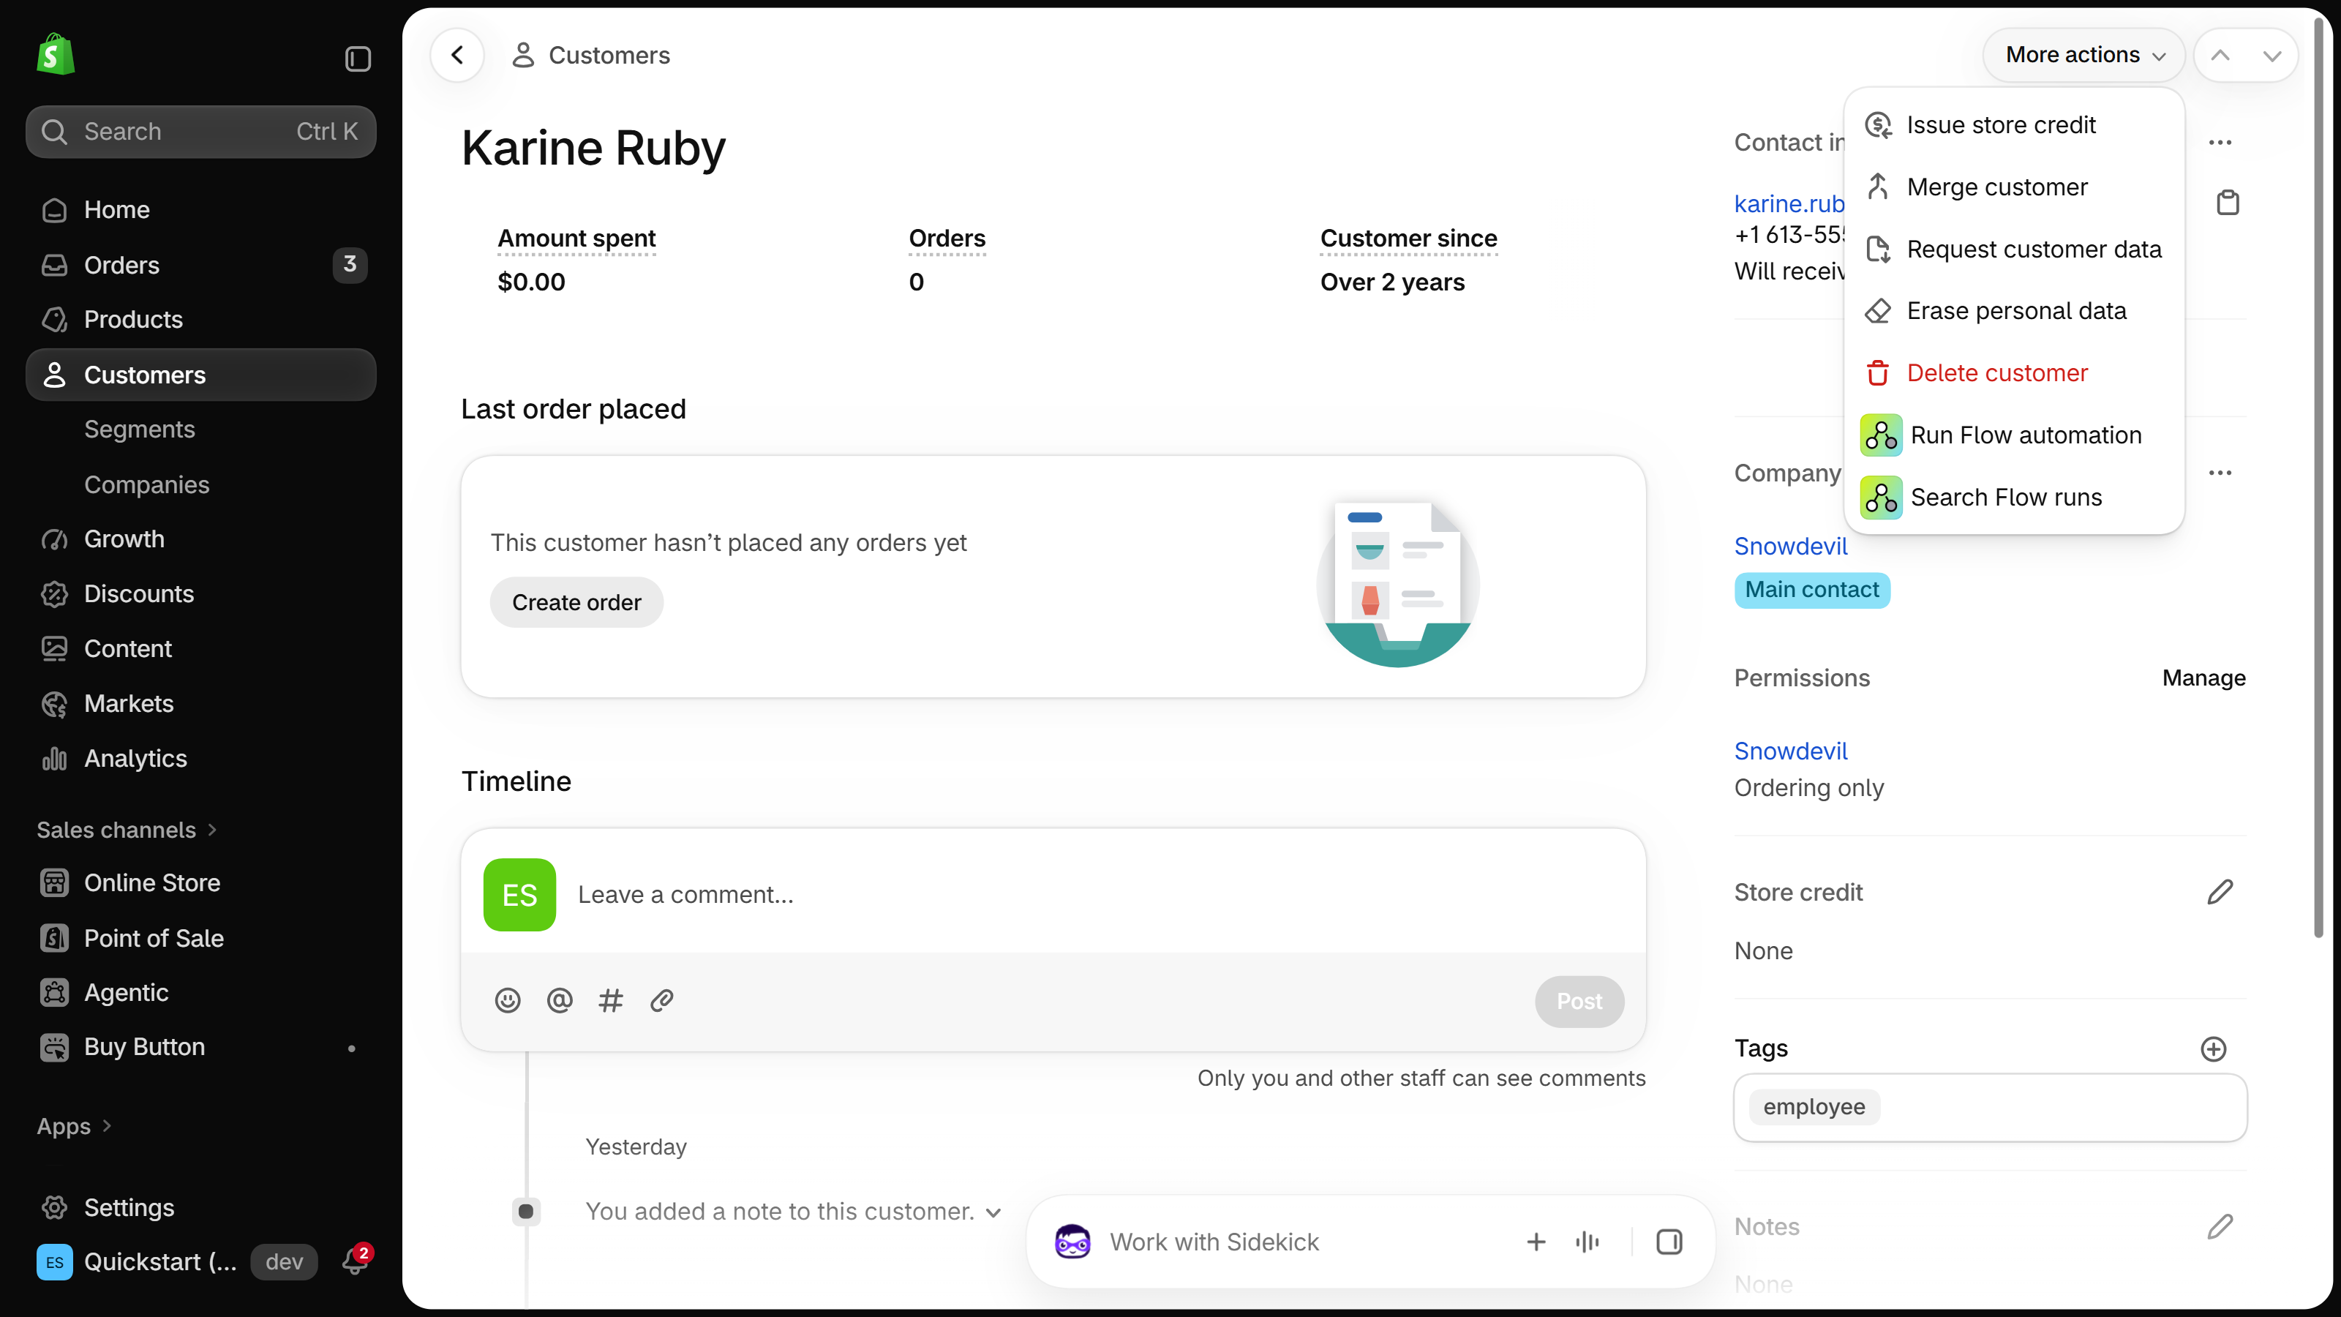Mention a staff member with @ icon

tap(559, 1001)
